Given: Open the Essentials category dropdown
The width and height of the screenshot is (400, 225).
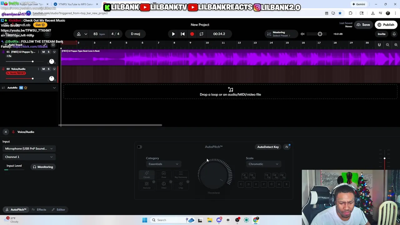Looking at the screenshot, I should 163,164.
